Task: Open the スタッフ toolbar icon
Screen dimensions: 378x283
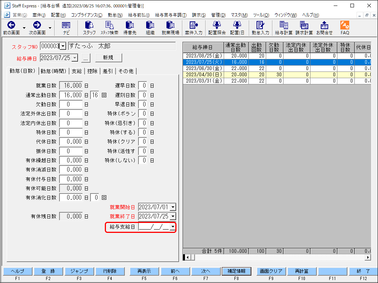Action: pos(89,28)
